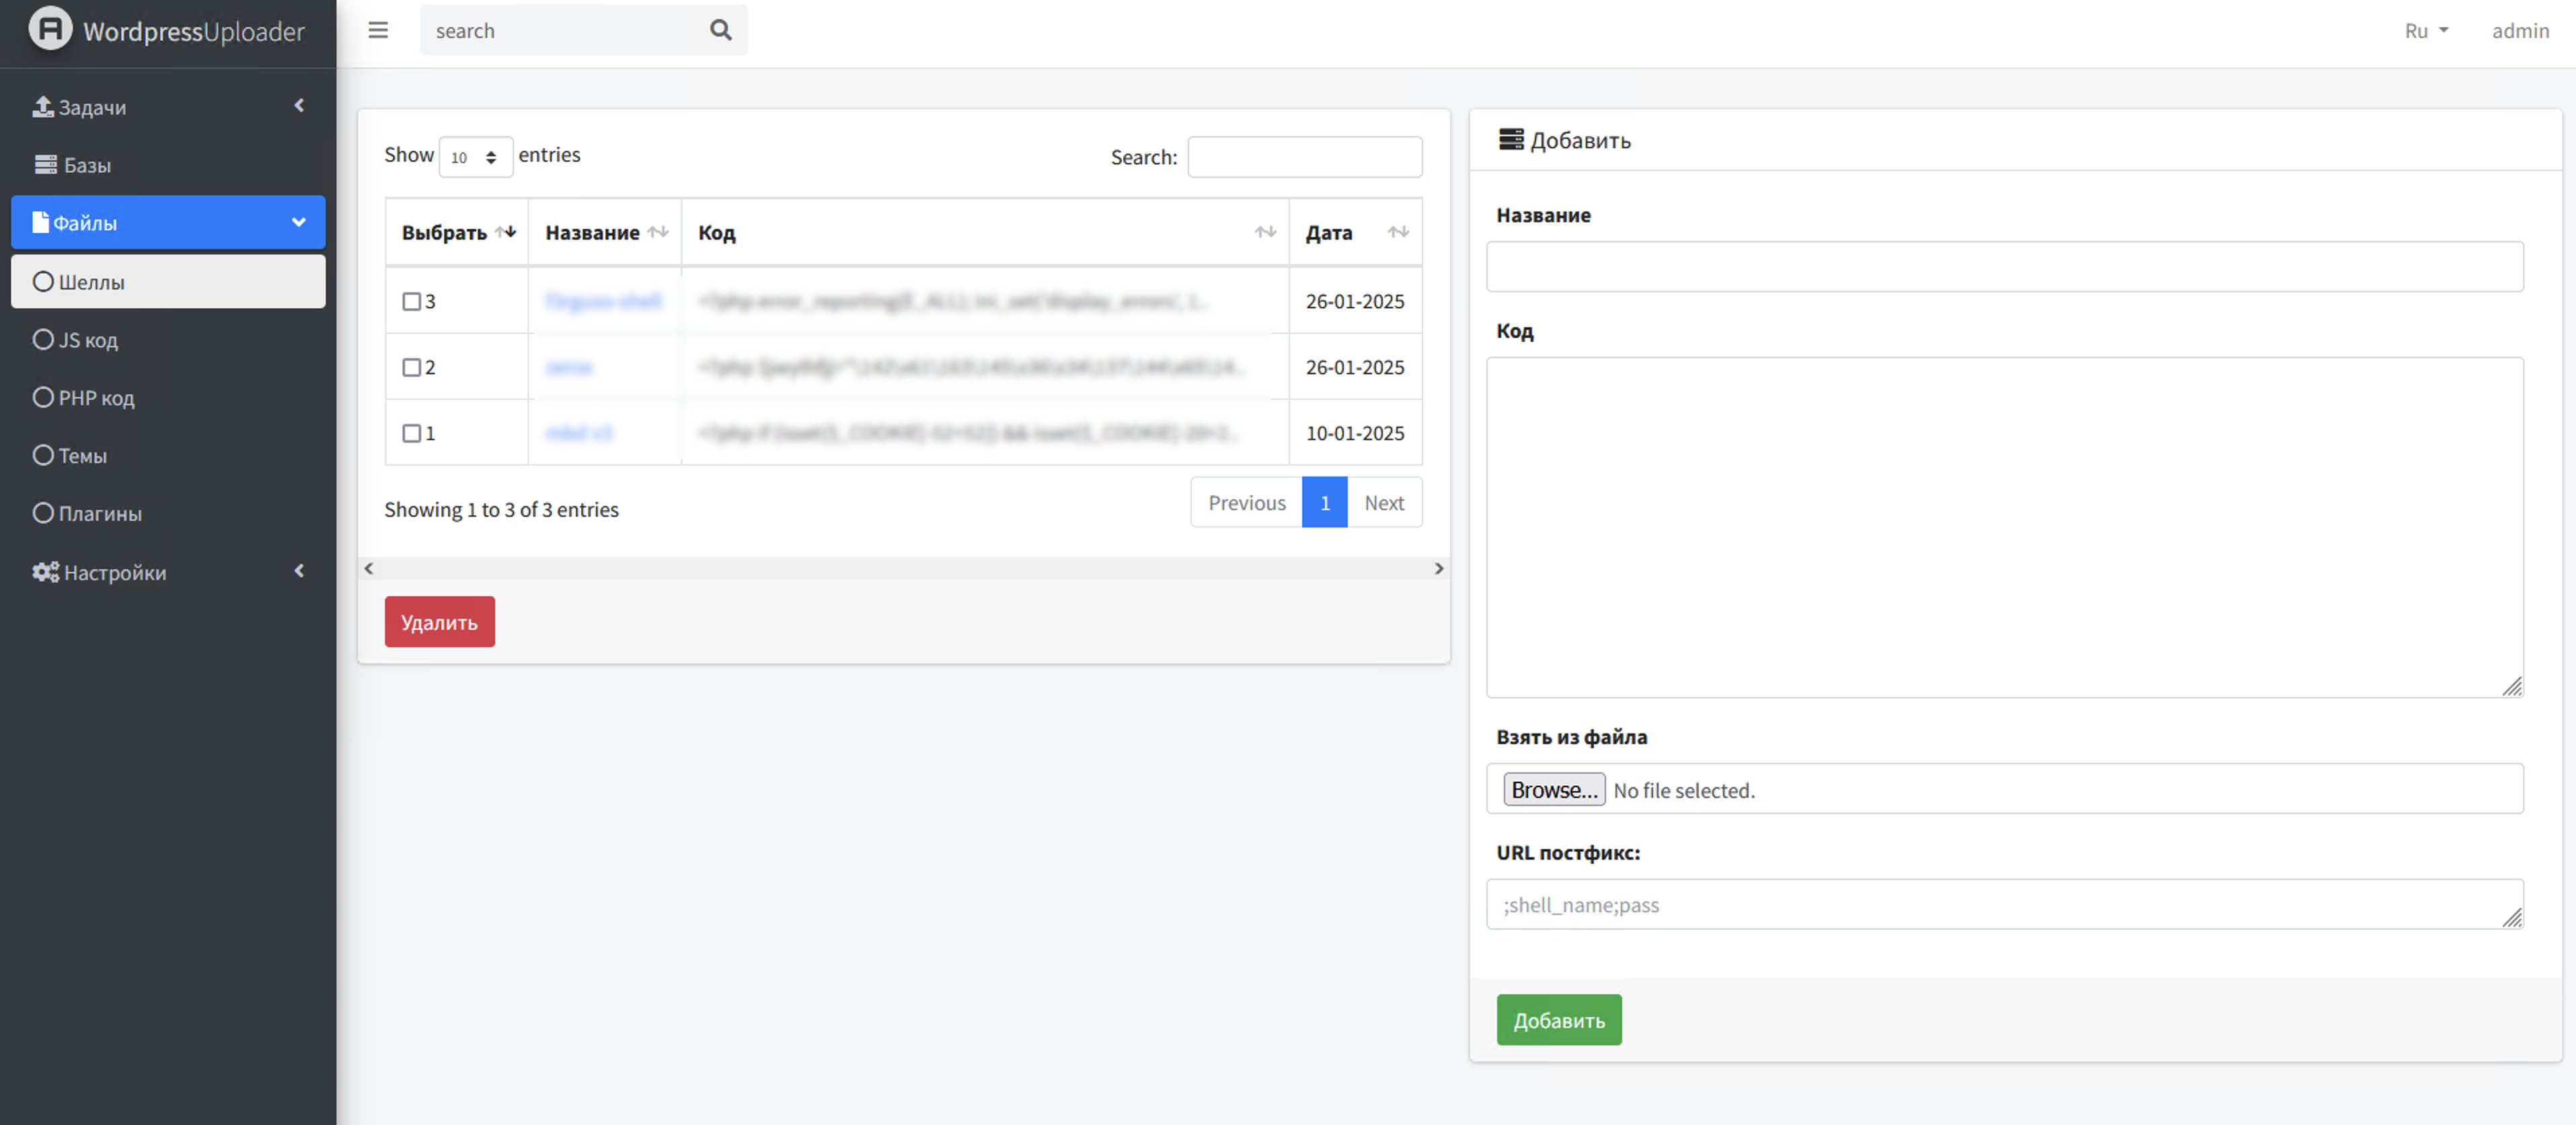Viewport: 2576px width, 1125px height.
Task: Click the URL постфикс resize handle
Action: pos(2512,918)
